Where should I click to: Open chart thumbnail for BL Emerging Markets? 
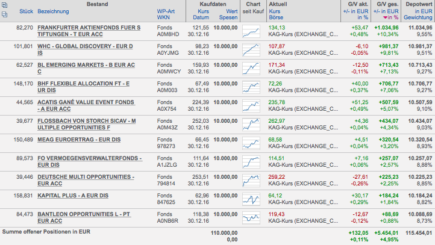pos(251,69)
